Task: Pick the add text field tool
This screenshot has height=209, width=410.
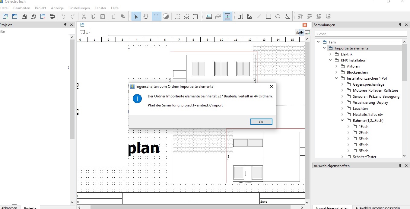Action: point(240,16)
